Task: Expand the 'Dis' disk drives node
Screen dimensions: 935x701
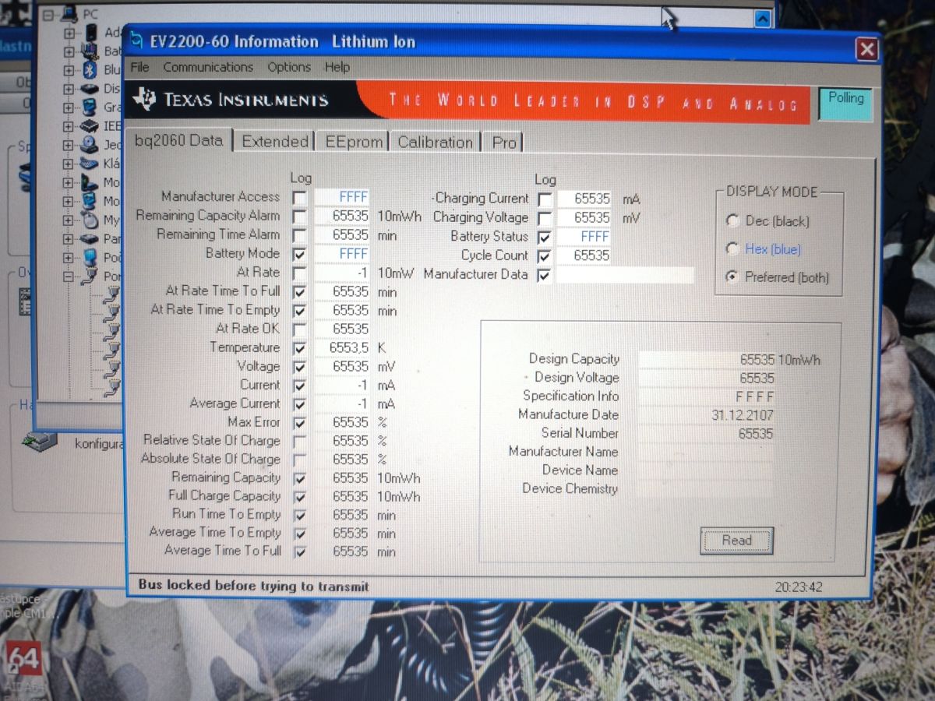Action: point(69,89)
